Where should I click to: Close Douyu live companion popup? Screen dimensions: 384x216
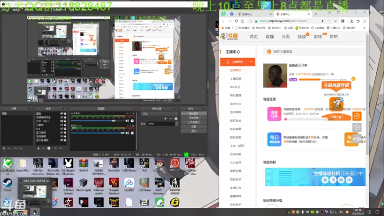[x=353, y=79]
